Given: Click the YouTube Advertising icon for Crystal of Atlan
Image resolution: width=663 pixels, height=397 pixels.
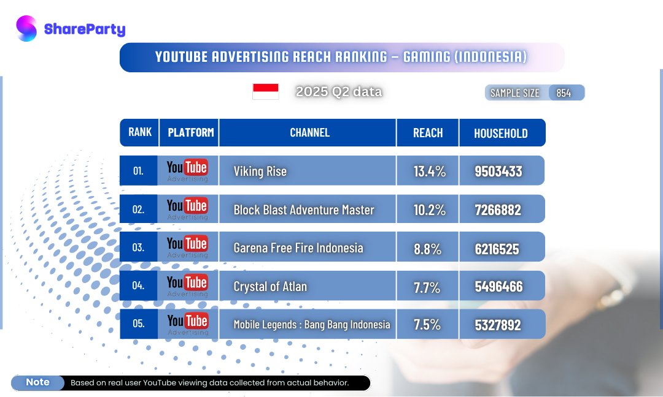Looking at the screenshot, I should 187,285.
